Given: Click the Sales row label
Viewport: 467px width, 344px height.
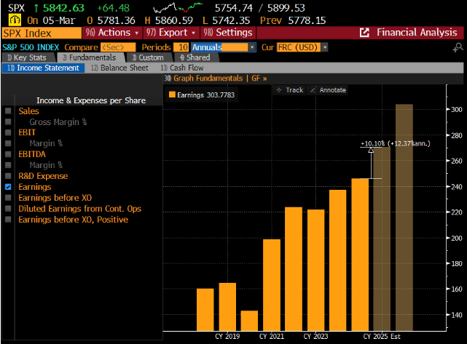Looking at the screenshot, I should coord(28,111).
